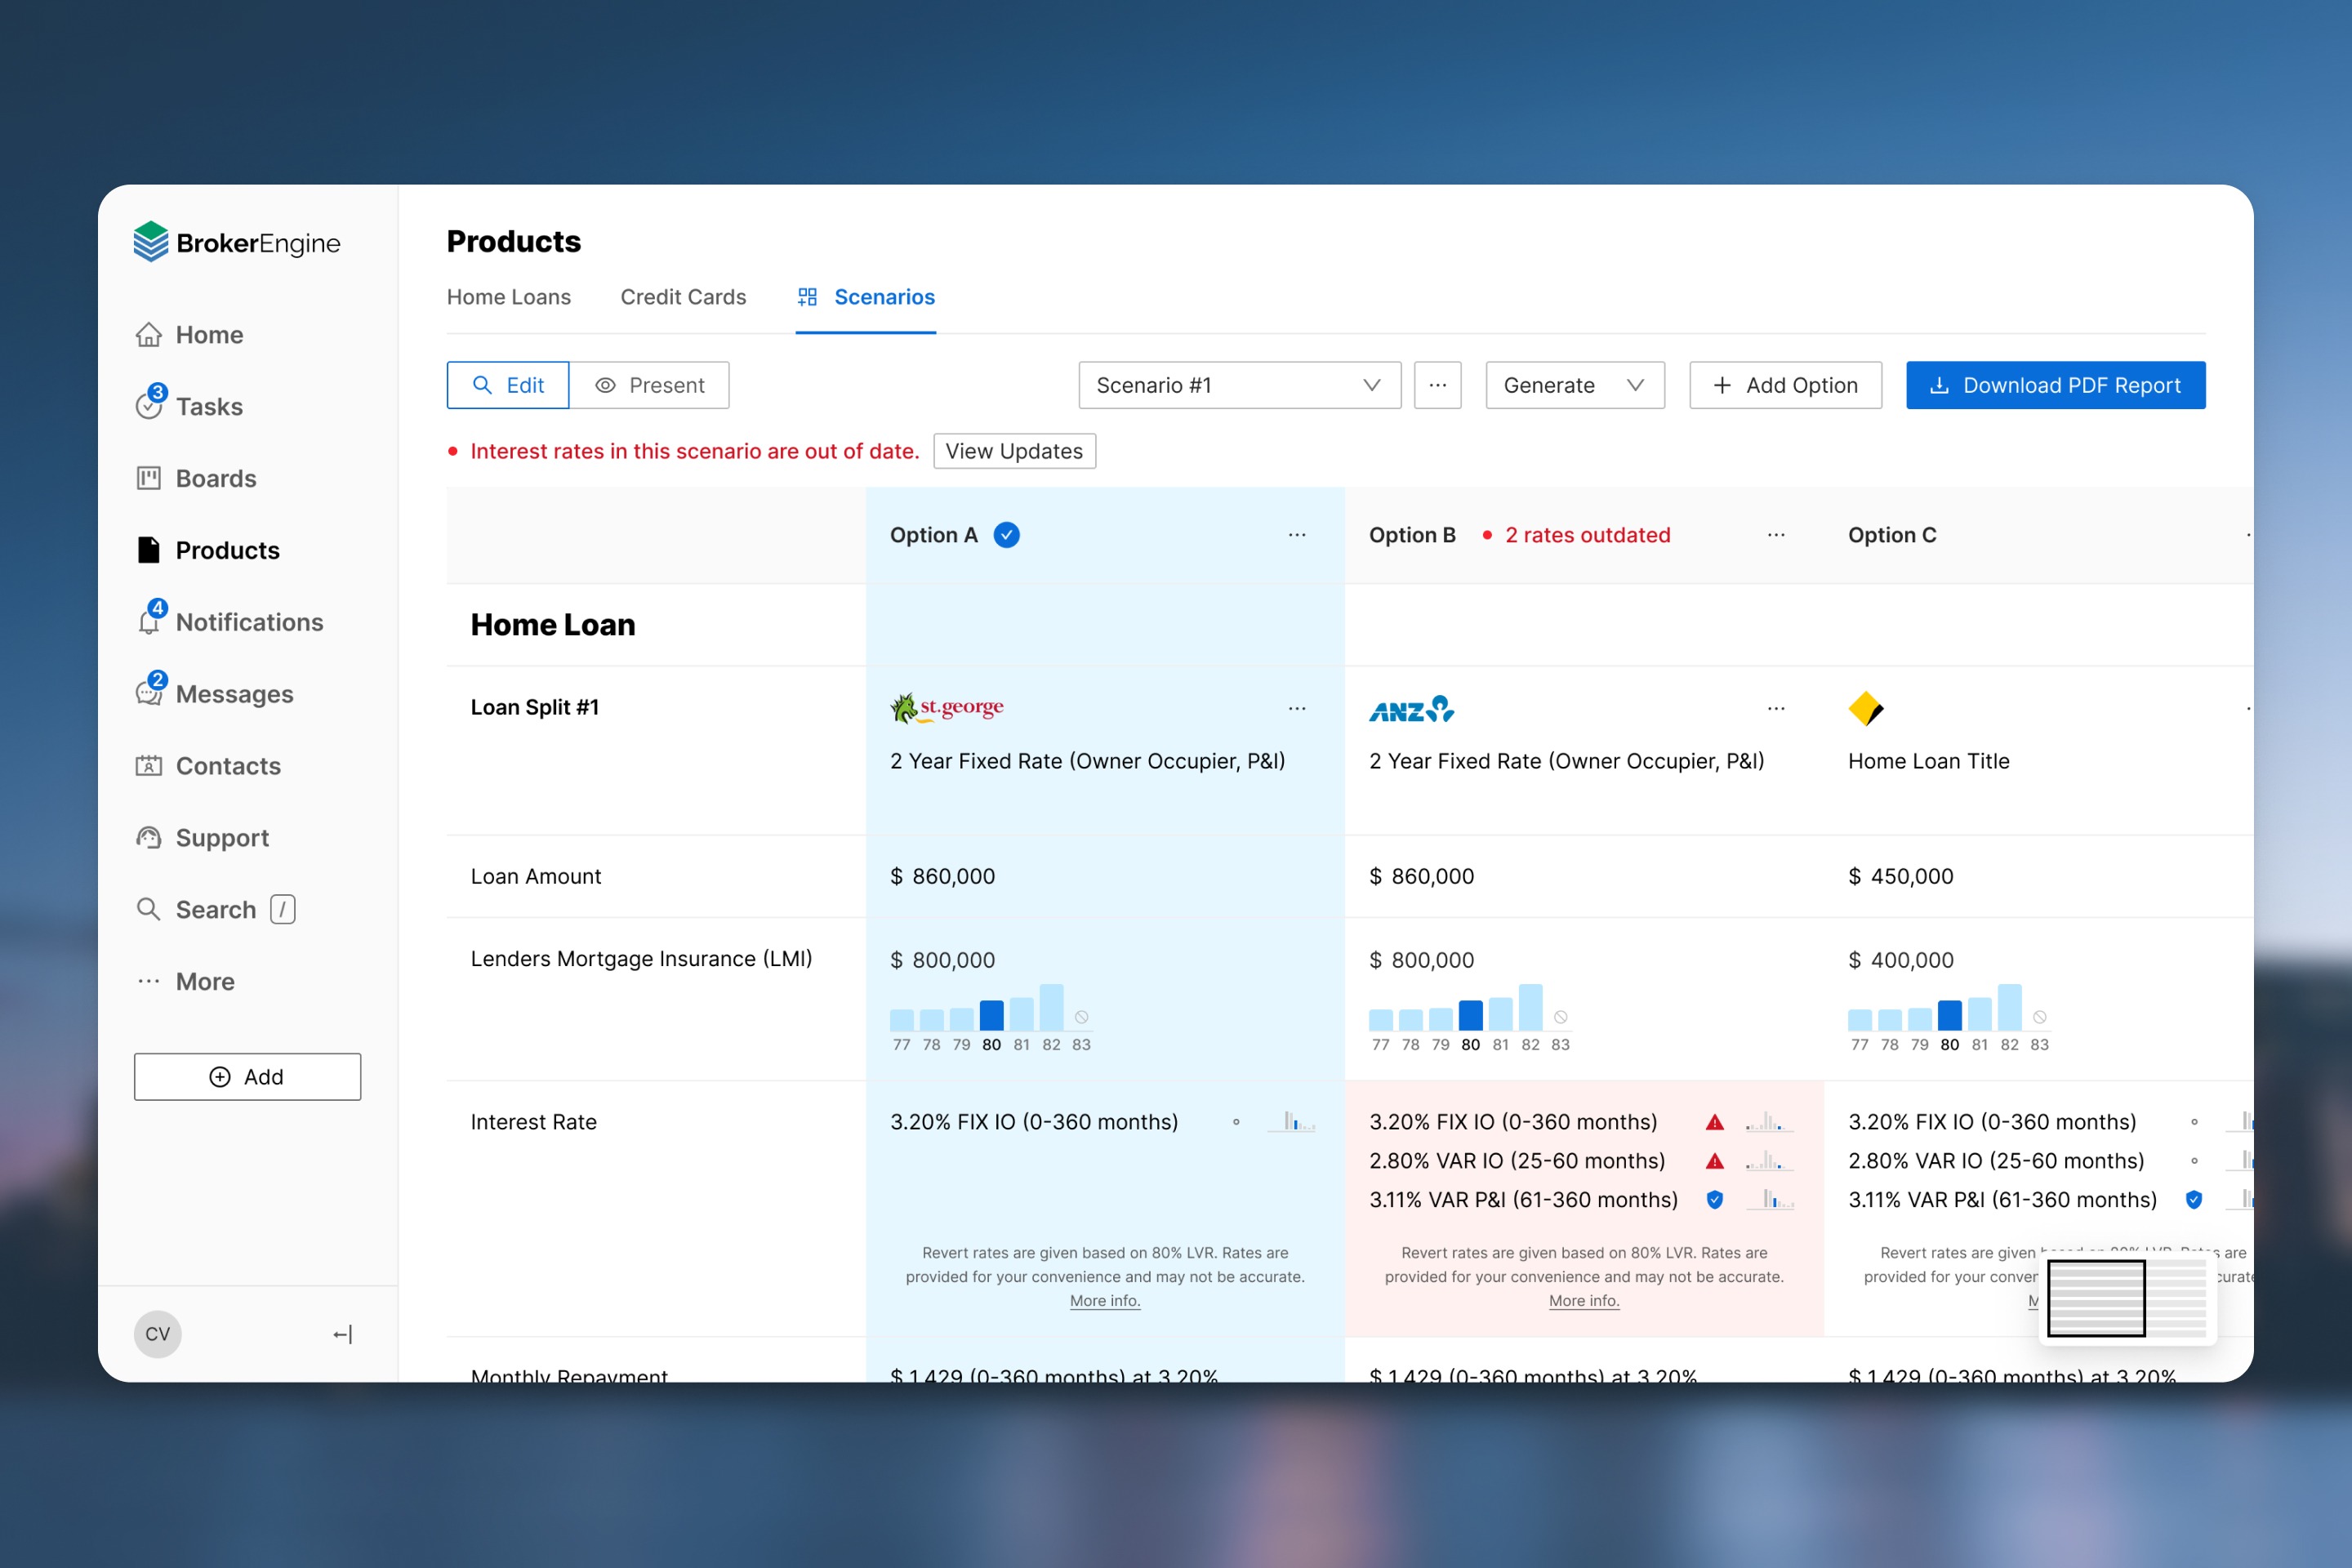Switch to the Home Loans tab

tap(508, 297)
